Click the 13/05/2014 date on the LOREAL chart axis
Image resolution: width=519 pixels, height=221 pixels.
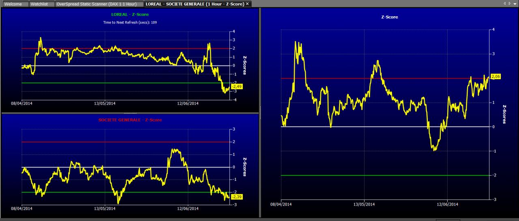pyautogui.click(x=105, y=103)
